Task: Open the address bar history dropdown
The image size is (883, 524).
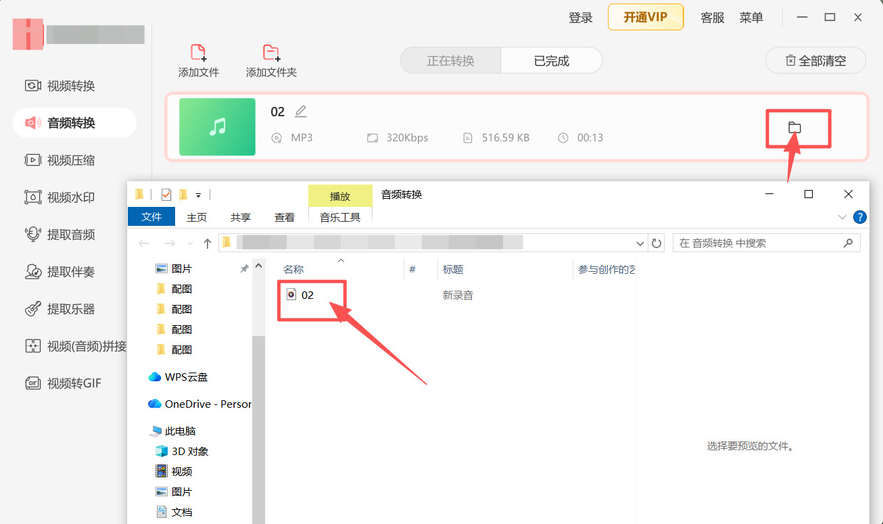Action: [x=640, y=243]
